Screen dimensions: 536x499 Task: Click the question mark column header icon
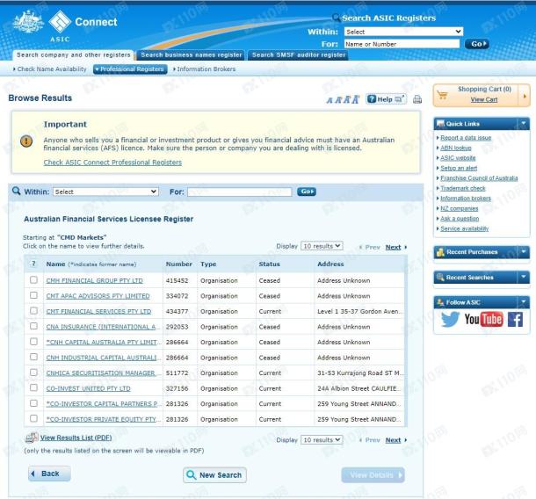[x=33, y=264]
